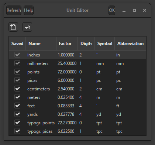This screenshot has width=155, height=145.
Task: Sort by the Name column header
Action: pyautogui.click(x=41, y=44)
